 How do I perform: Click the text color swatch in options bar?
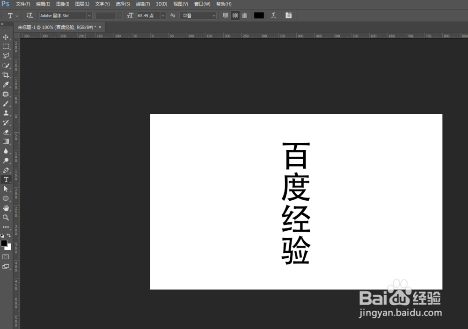(x=259, y=15)
